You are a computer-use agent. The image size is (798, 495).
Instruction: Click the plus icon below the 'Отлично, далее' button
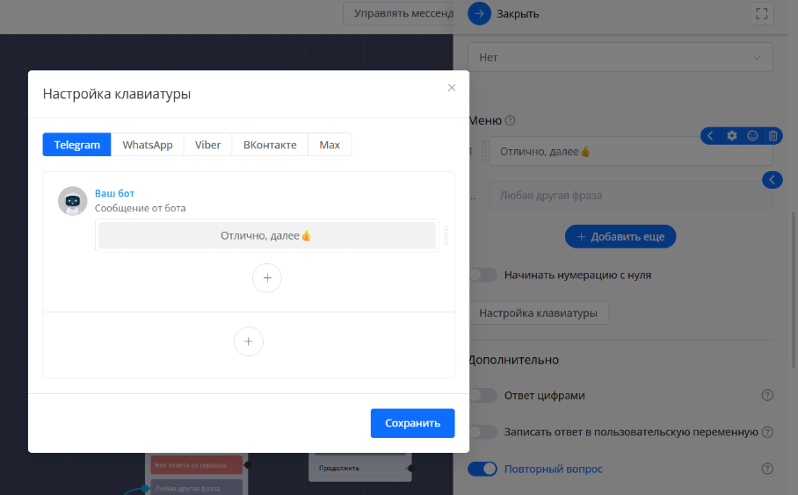(x=267, y=278)
